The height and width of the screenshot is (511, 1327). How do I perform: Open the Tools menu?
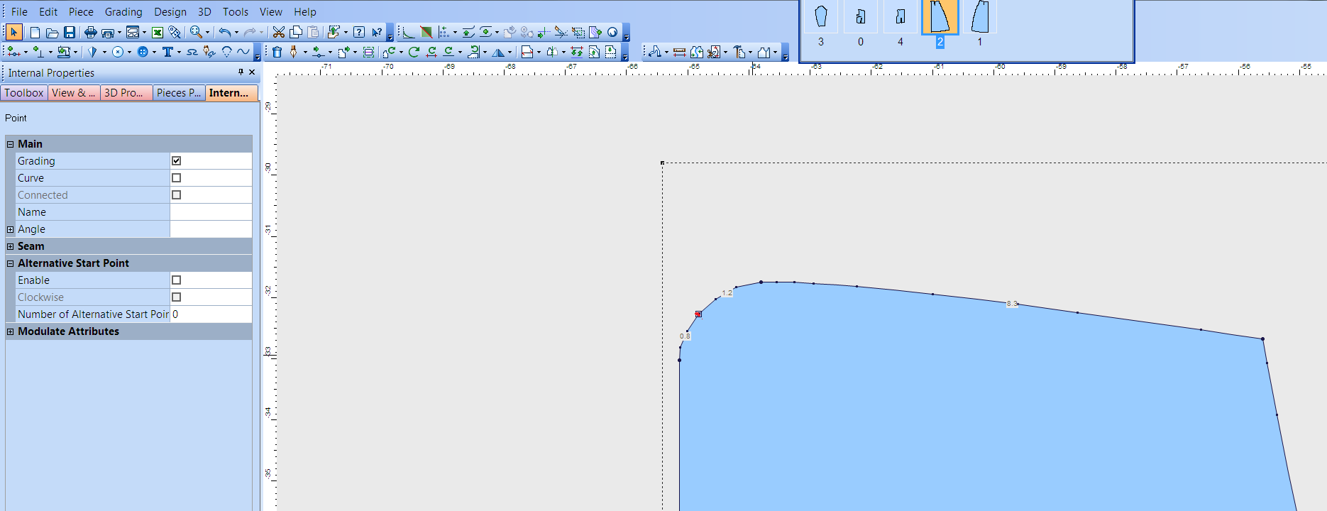(x=236, y=11)
